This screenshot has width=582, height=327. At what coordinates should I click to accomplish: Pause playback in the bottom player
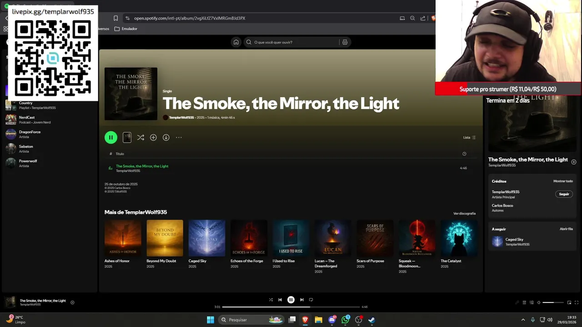(291, 300)
